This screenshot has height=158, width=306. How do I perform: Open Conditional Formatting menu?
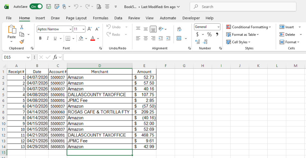point(248,27)
